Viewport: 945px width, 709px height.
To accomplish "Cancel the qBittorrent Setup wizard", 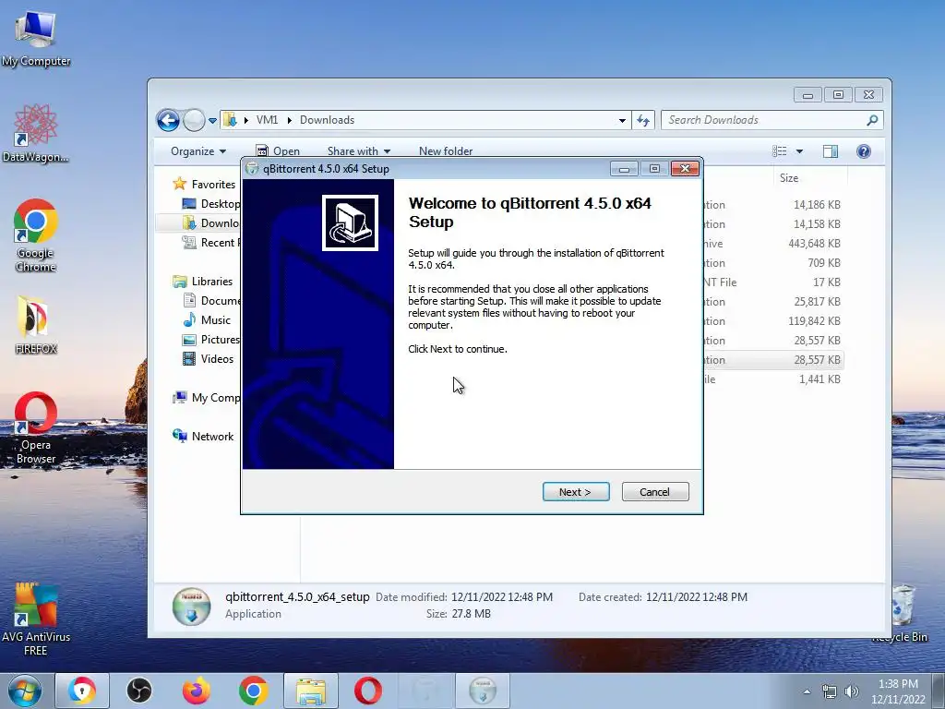I will point(654,492).
